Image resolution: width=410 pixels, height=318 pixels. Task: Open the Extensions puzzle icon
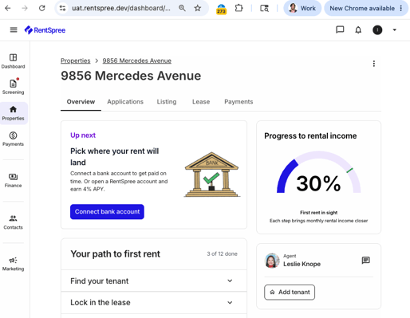(239, 8)
